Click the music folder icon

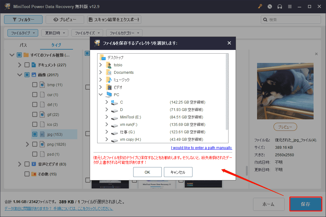tap(109, 80)
